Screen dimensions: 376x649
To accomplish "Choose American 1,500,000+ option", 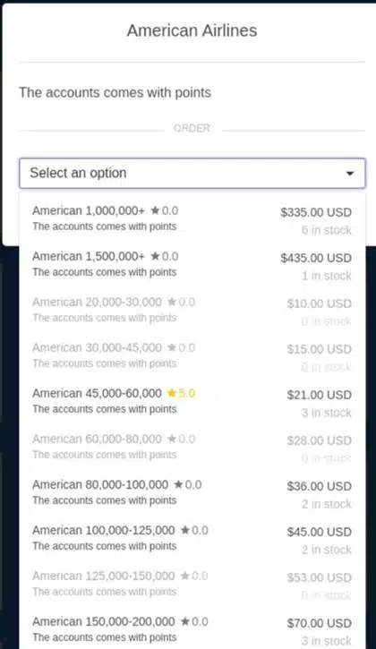I will point(192,264).
